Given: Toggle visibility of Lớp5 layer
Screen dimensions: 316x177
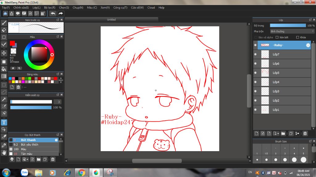Looking at the screenshot, I should [255, 73].
